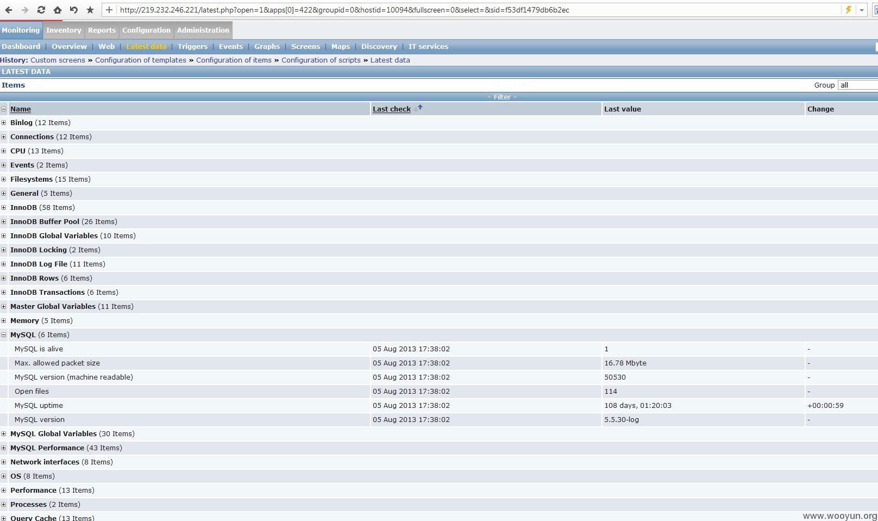Open the Events submenu item
Screen dimensions: 878x521
point(231,46)
